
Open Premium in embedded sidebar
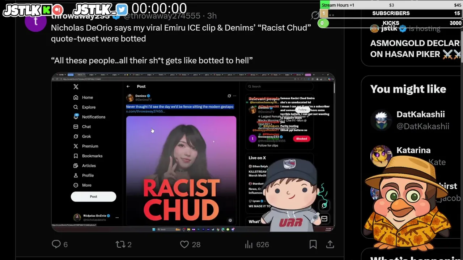[x=86, y=146]
